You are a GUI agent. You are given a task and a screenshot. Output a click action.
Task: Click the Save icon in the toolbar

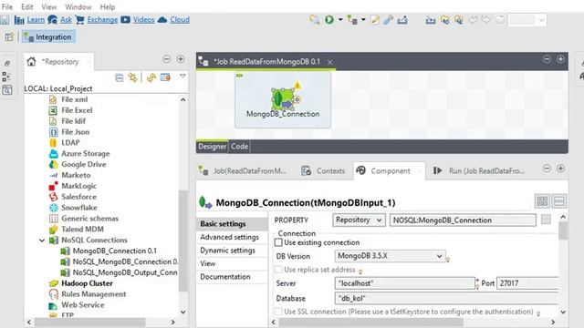point(5,20)
